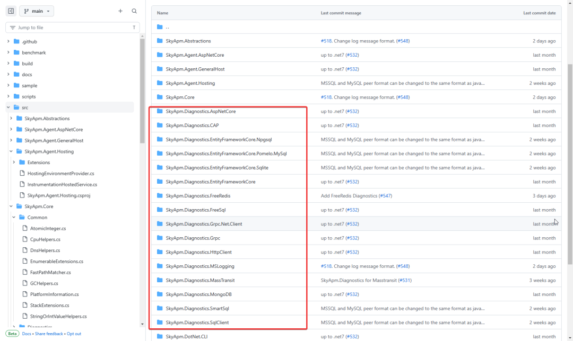573x341 pixels.
Task: Open pull request #531 link for Masstransit
Action: click(x=404, y=281)
